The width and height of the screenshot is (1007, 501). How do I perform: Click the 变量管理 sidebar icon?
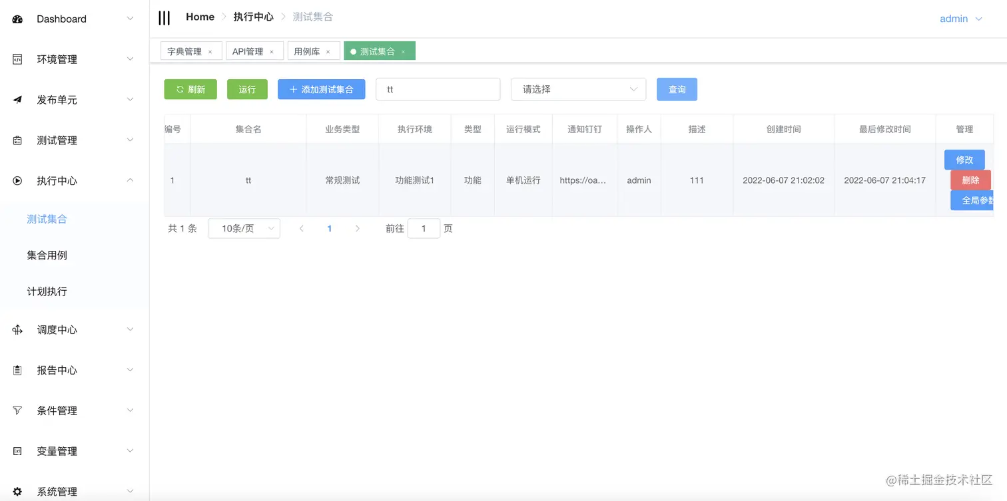pos(17,451)
